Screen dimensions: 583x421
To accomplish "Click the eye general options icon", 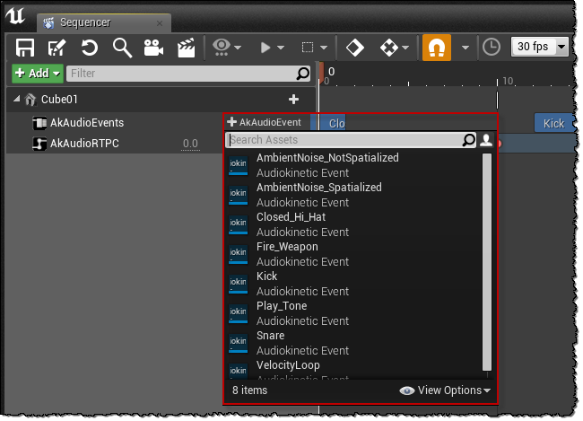I will click(222, 48).
